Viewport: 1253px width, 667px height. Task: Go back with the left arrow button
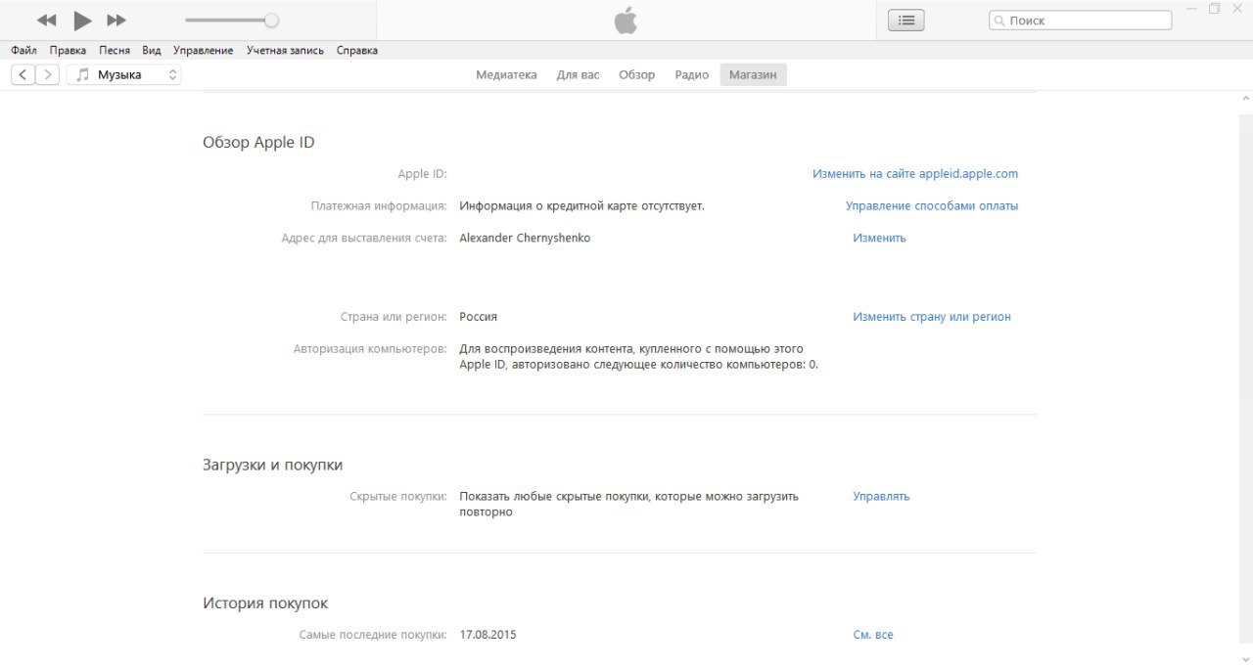pyautogui.click(x=23, y=74)
